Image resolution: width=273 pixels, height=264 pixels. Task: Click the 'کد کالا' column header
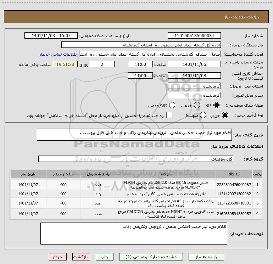234,174
